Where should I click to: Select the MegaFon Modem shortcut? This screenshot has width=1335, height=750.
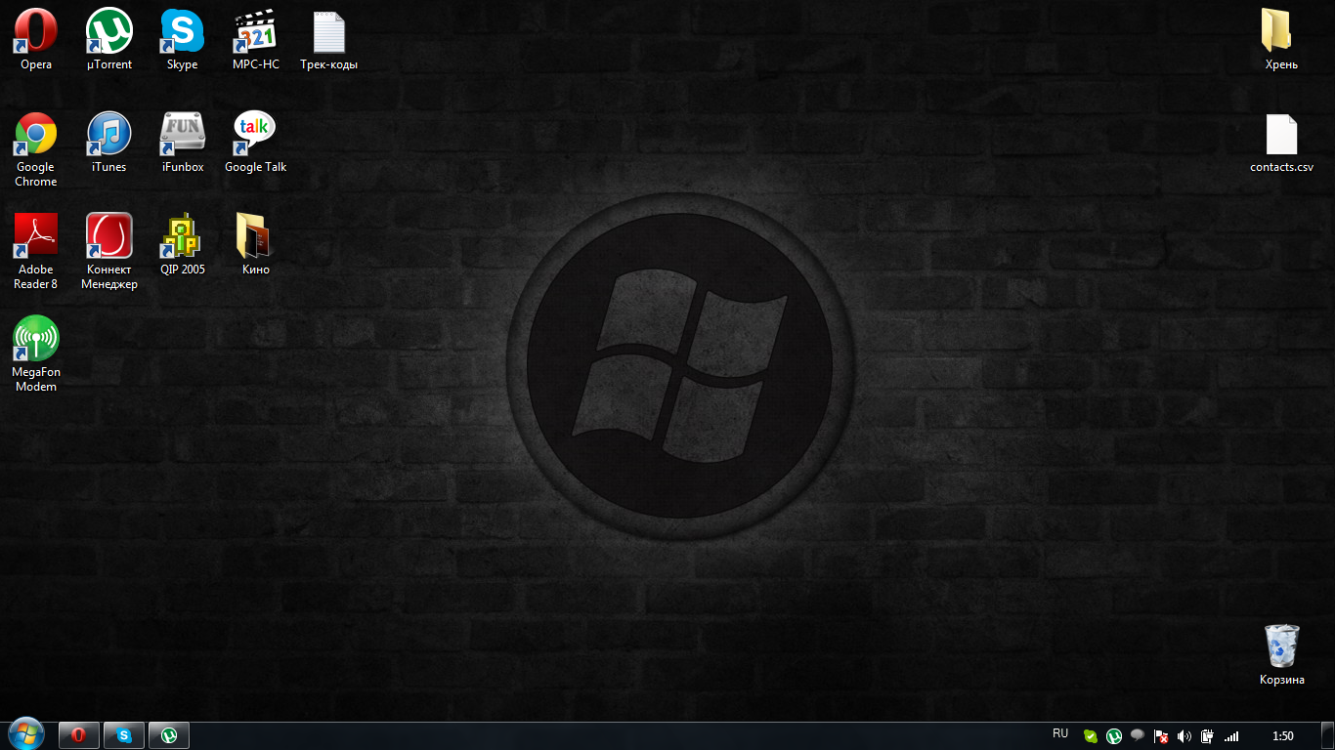pos(36,354)
